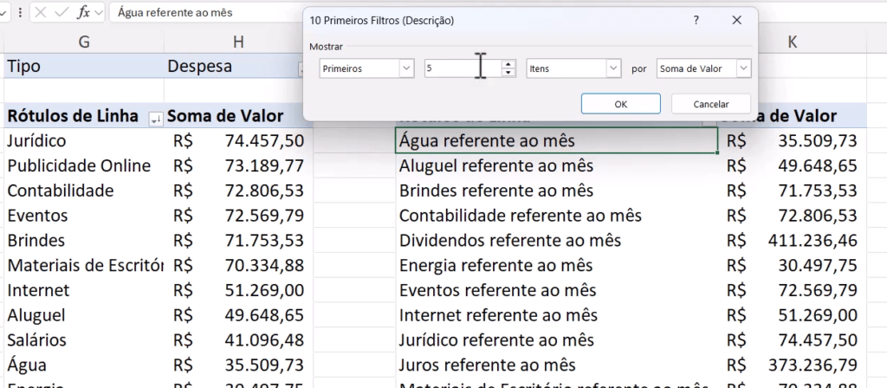Click the Tipo cell

[x=84, y=66]
